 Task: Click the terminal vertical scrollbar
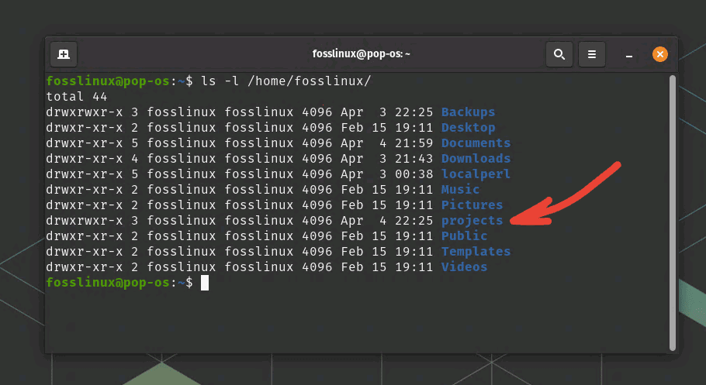(x=672, y=213)
